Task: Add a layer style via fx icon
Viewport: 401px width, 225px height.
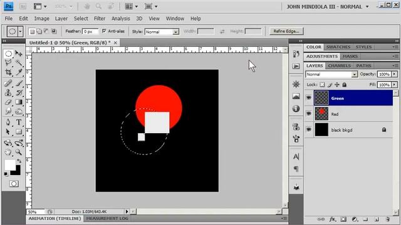Action: tap(332, 219)
